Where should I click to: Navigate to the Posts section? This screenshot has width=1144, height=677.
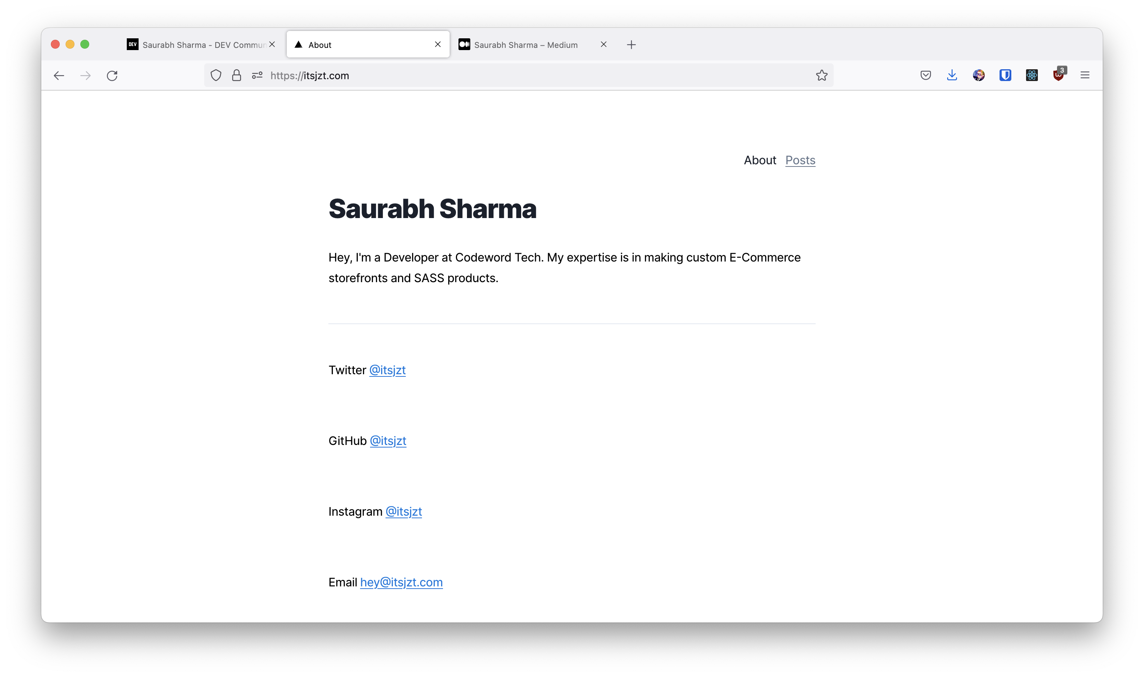click(801, 159)
